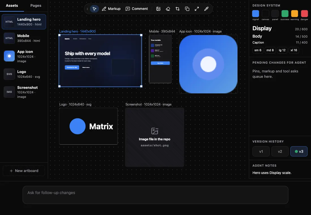Select Screenshot asset in sidebar

[x=24, y=92]
